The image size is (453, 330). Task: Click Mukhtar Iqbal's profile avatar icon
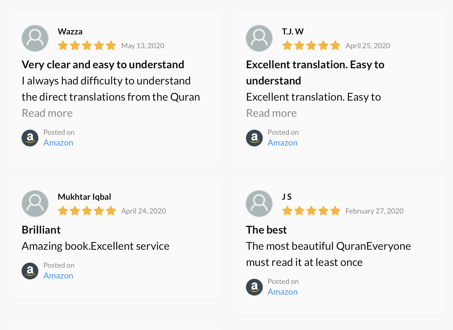pyautogui.click(x=35, y=204)
